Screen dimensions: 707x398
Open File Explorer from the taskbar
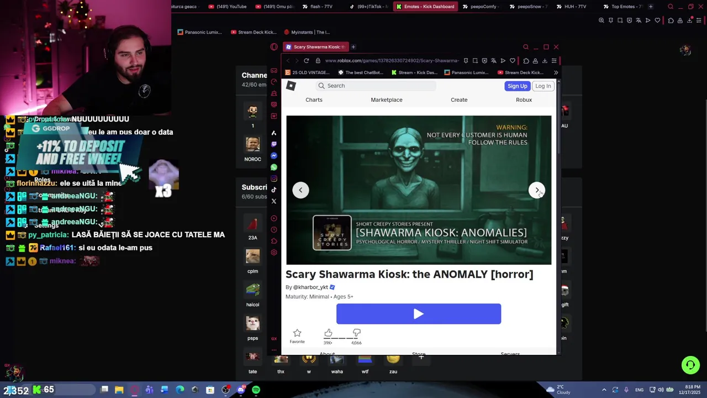(x=119, y=390)
